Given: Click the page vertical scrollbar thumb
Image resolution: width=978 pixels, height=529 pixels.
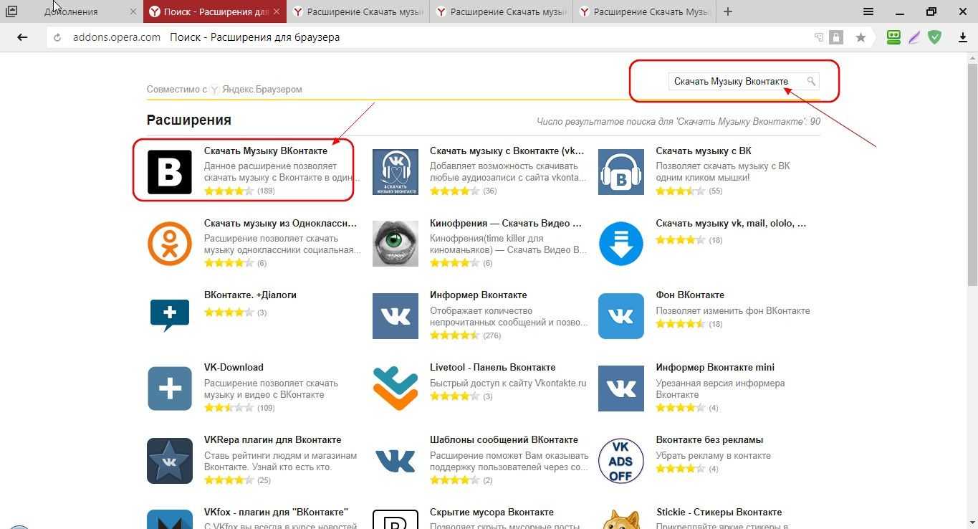Looking at the screenshot, I should point(972,176).
